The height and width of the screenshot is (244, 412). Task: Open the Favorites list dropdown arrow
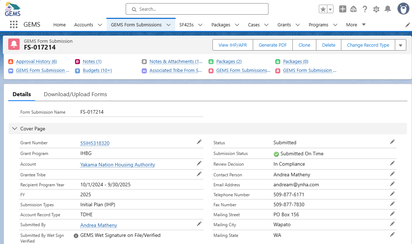tap(330, 9)
